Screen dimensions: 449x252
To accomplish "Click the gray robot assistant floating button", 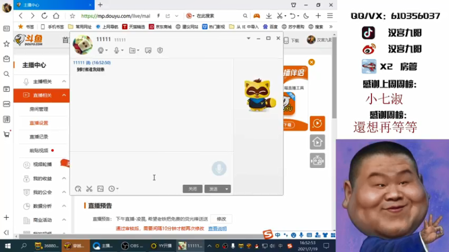I will coord(317,161).
